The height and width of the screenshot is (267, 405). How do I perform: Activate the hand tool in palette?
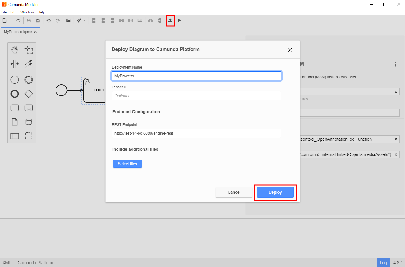click(15, 50)
